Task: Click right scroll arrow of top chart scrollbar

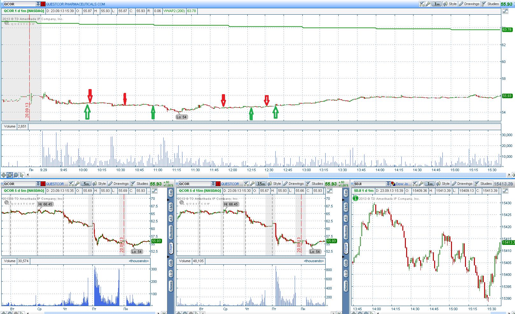Action: [509, 175]
